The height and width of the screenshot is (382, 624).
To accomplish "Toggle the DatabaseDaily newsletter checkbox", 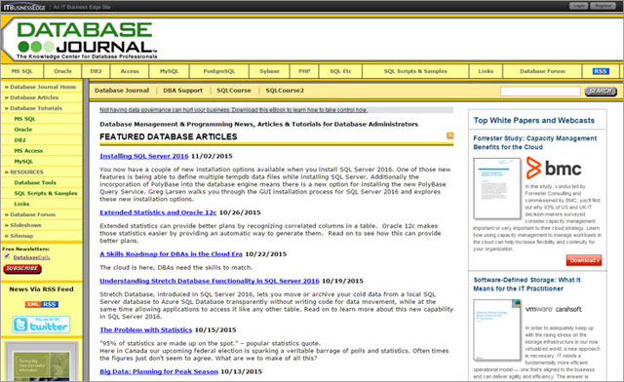I will coord(7,256).
